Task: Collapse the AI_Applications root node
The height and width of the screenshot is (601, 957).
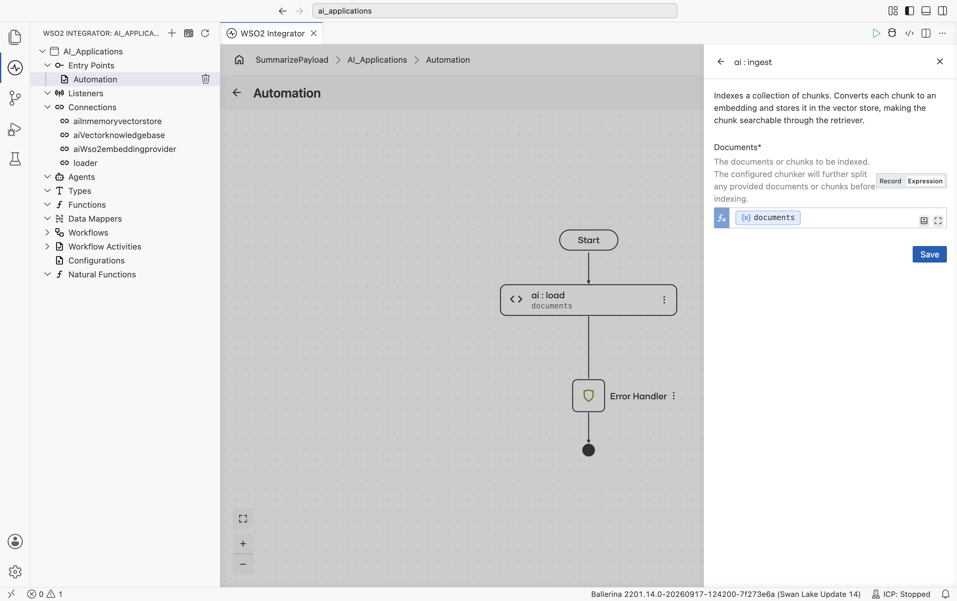Action: 42,51
